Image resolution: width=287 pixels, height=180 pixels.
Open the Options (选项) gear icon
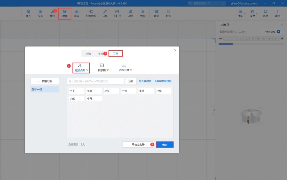point(265,14)
